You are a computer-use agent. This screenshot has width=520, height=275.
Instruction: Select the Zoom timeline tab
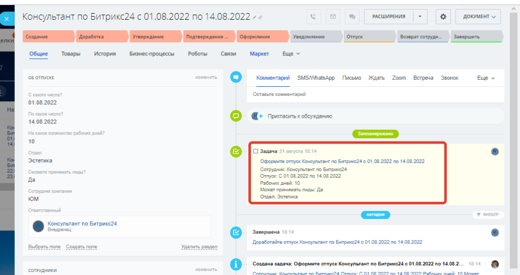399,78
